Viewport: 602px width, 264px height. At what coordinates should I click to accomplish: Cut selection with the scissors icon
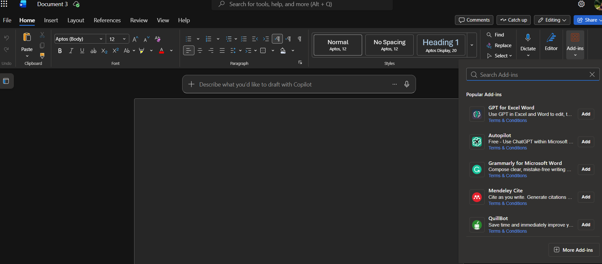pyautogui.click(x=42, y=35)
